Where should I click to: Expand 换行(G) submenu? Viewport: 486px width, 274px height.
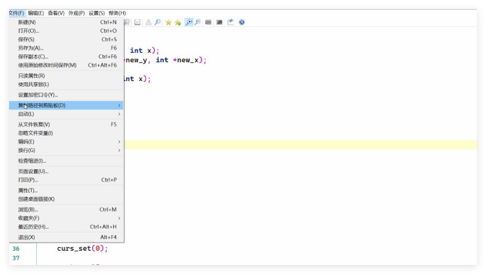(67, 150)
